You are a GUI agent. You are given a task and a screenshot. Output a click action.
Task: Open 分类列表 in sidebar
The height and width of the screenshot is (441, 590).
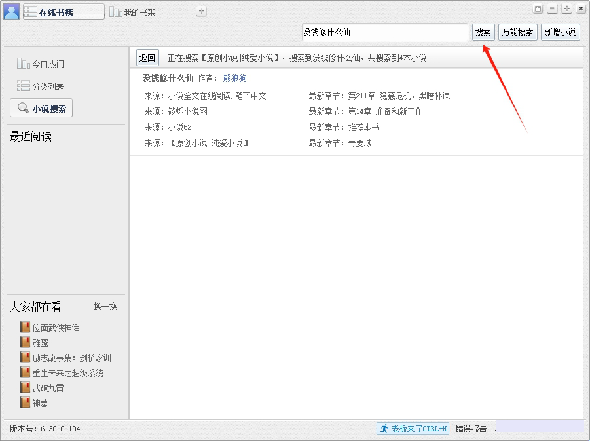pyautogui.click(x=41, y=86)
